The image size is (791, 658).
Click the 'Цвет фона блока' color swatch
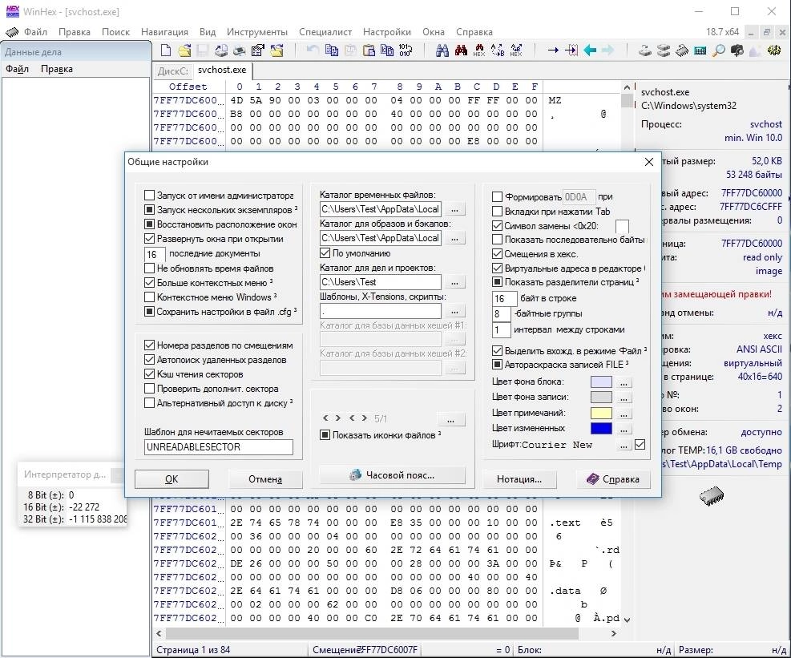click(x=601, y=382)
